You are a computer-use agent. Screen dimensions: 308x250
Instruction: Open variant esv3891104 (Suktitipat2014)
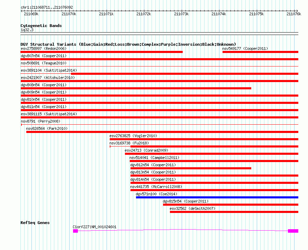pos(49,70)
